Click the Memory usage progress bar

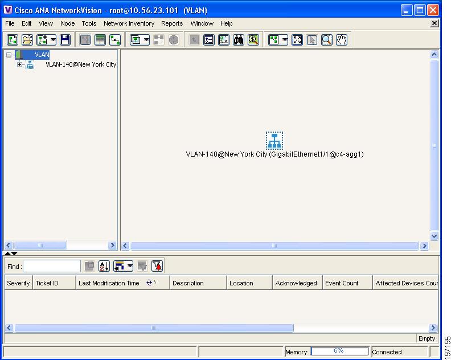coord(339,351)
